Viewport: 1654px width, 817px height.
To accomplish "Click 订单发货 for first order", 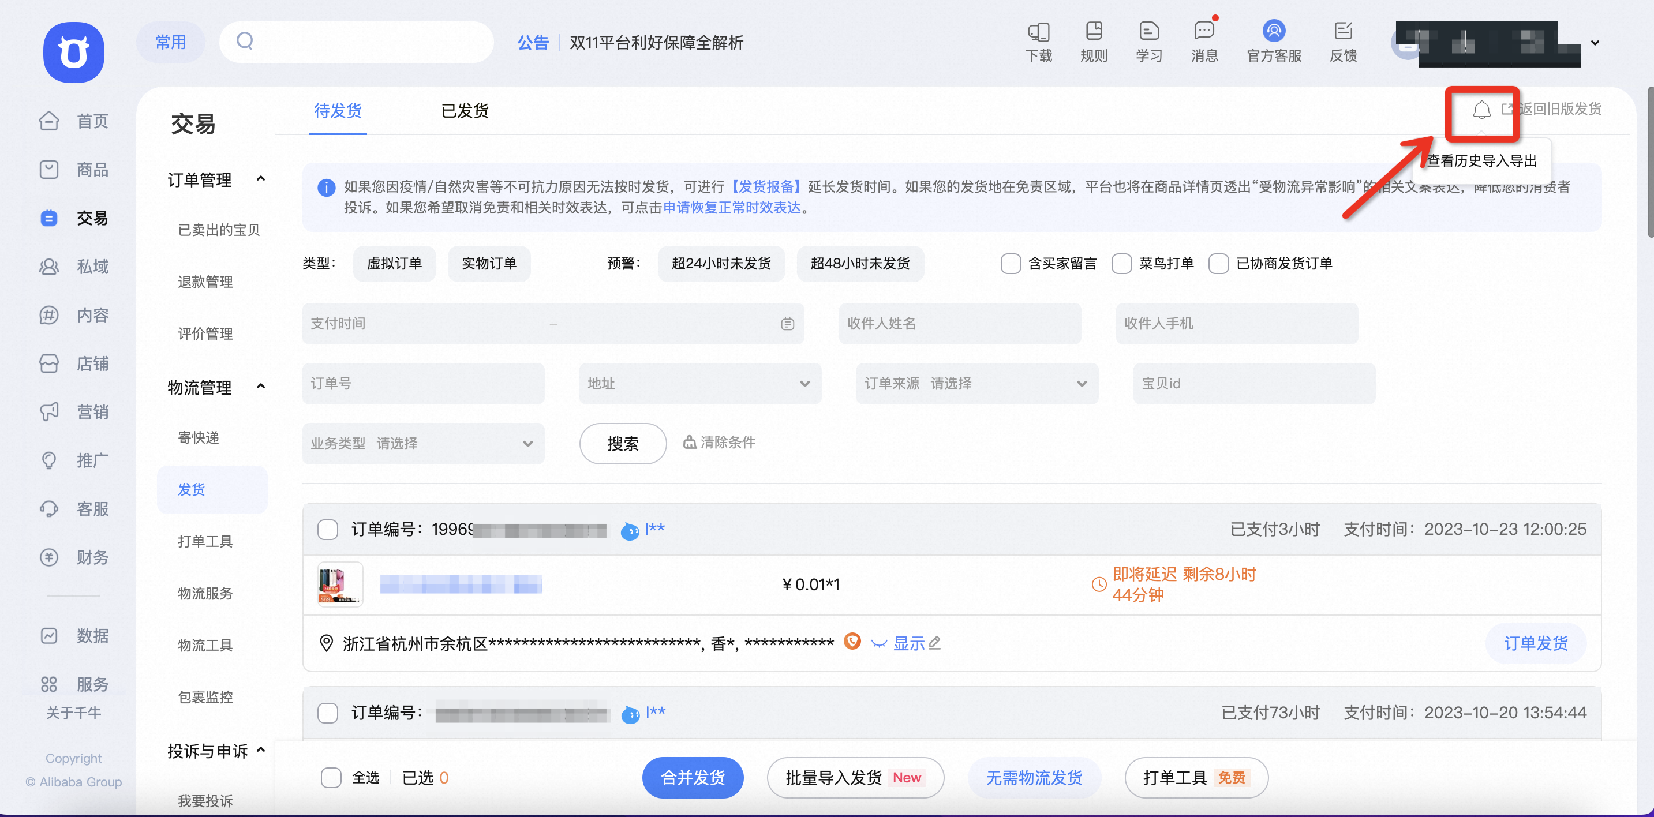I will pos(1535,643).
